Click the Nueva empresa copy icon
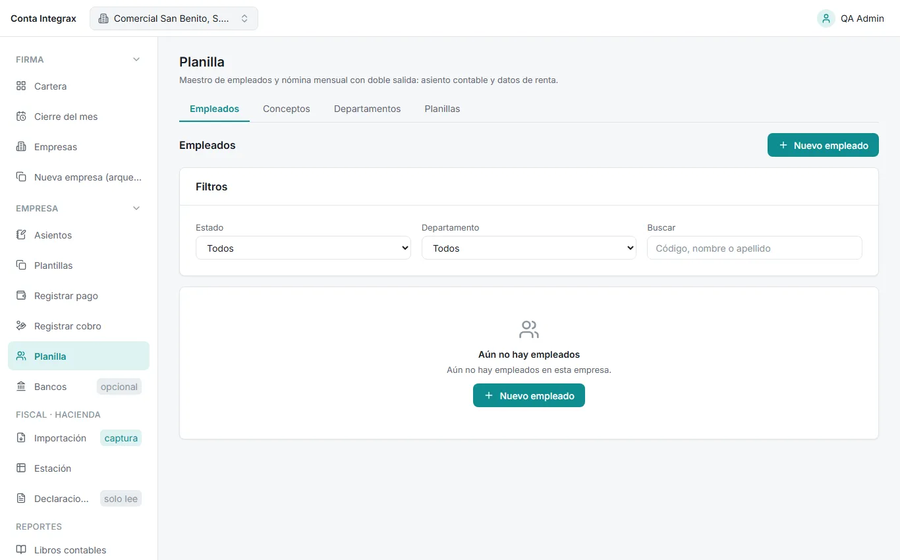Viewport: 900px width, 560px height. click(x=21, y=177)
